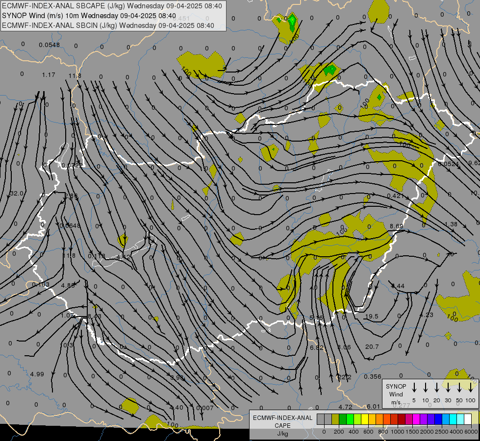Image resolution: width=480 pixels, height=441 pixels.
Task: Click the 50 m/s wind arrow in legend
Action: (x=459, y=388)
